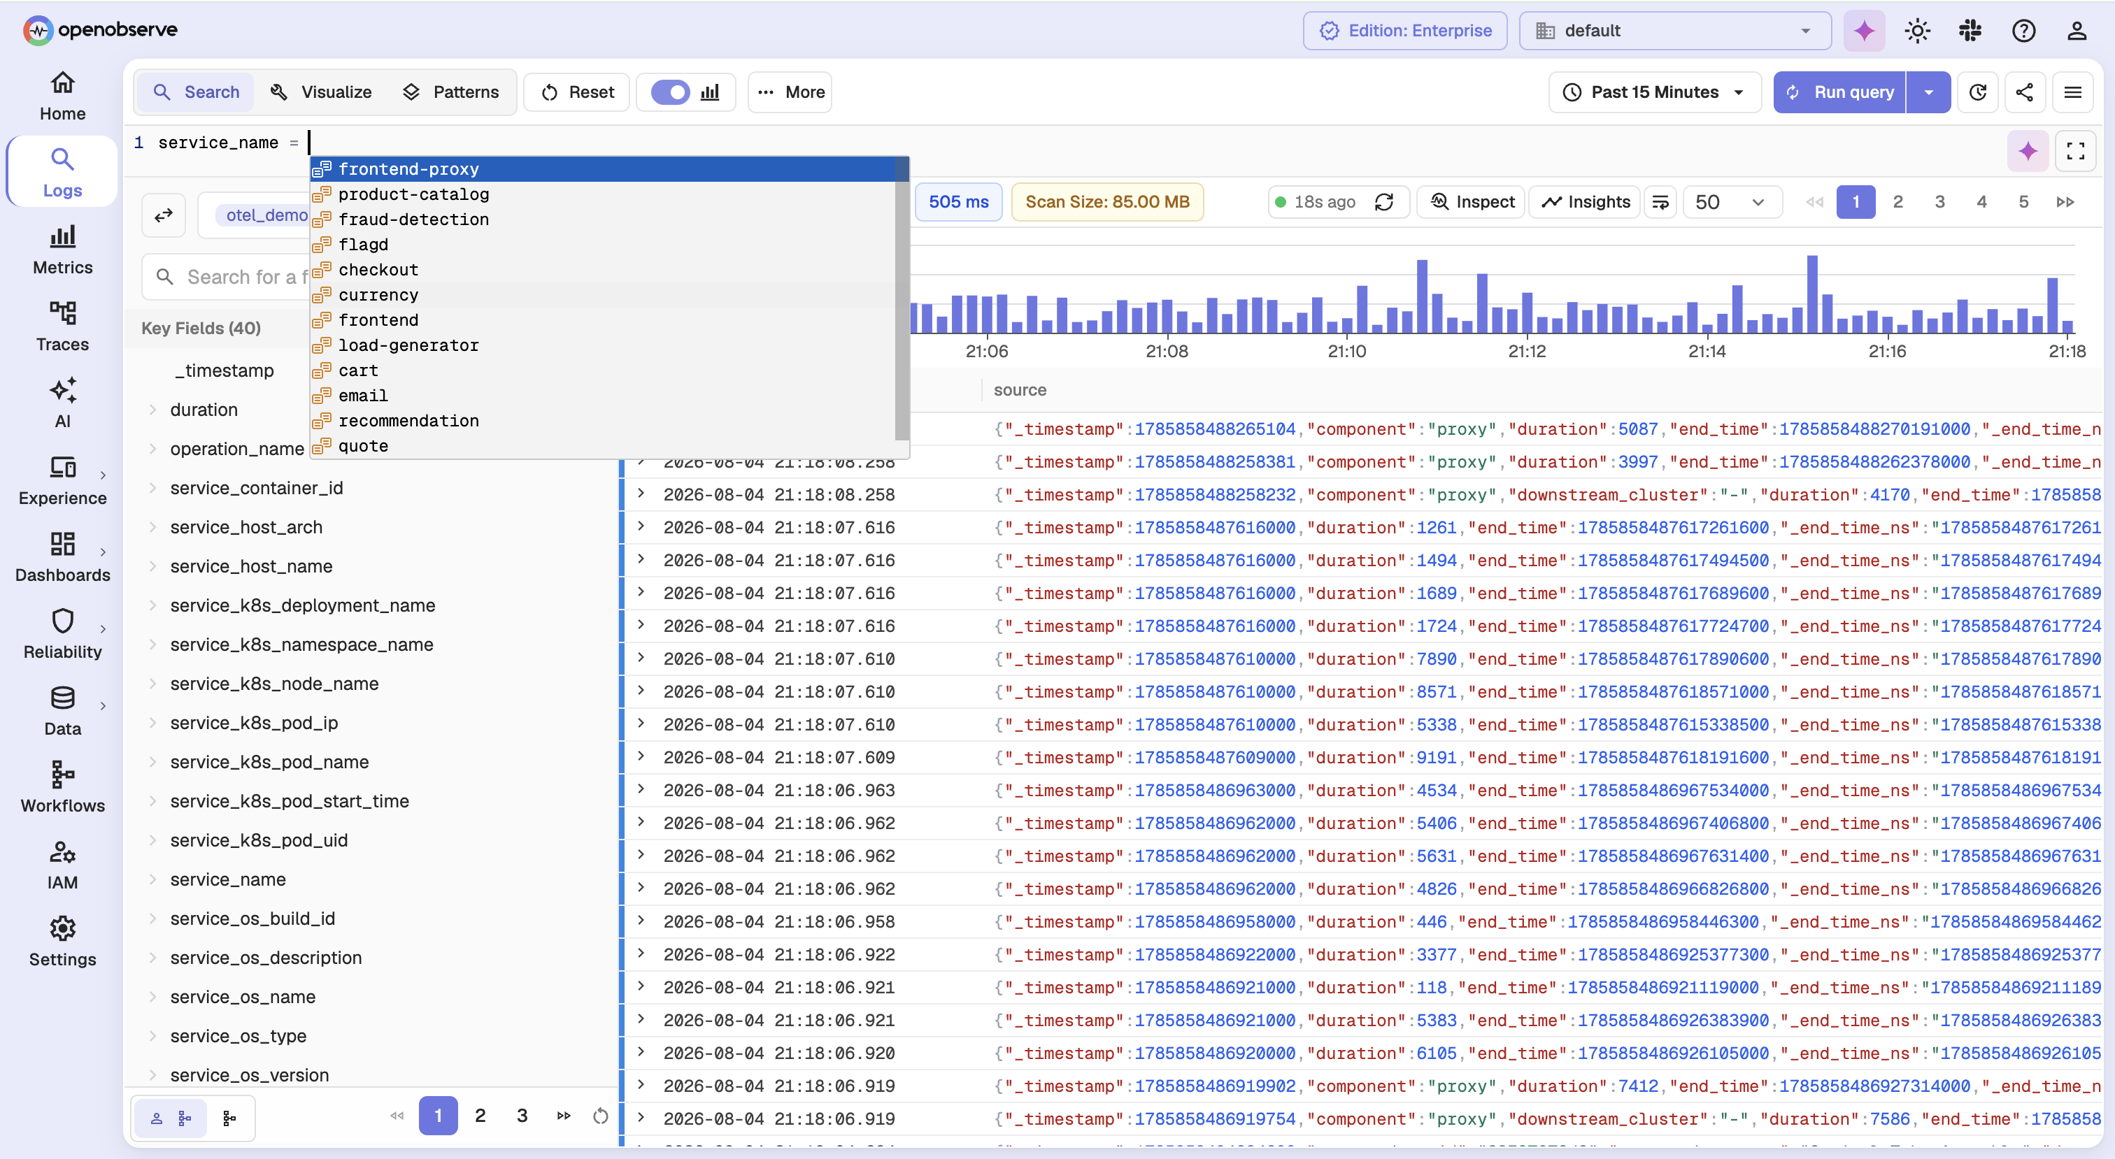This screenshot has height=1159, width=2115.
Task: Go to Home in the sidebar
Action: 62,96
